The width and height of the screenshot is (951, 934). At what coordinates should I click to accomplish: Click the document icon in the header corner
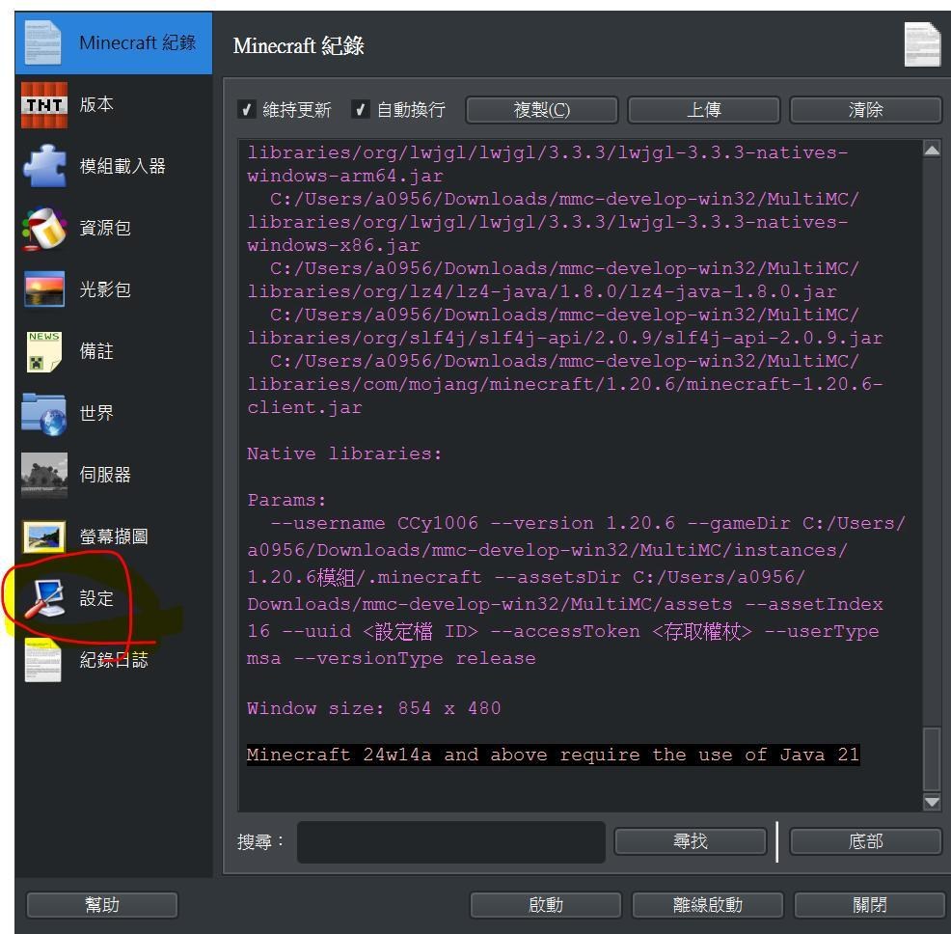point(922,43)
